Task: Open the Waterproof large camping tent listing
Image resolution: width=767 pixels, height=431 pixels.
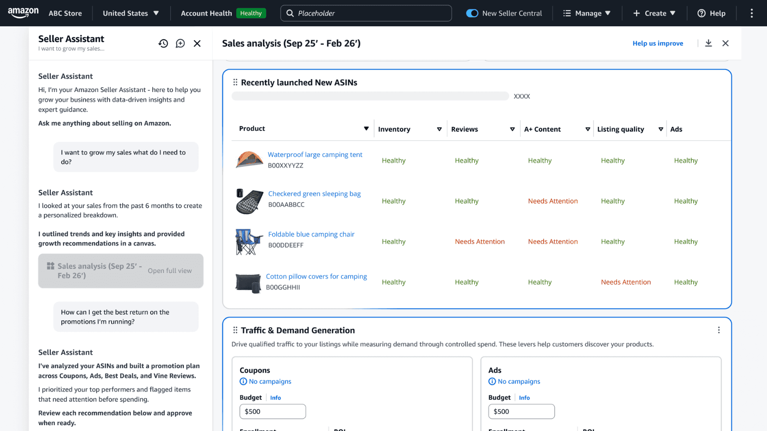Action: (x=315, y=154)
